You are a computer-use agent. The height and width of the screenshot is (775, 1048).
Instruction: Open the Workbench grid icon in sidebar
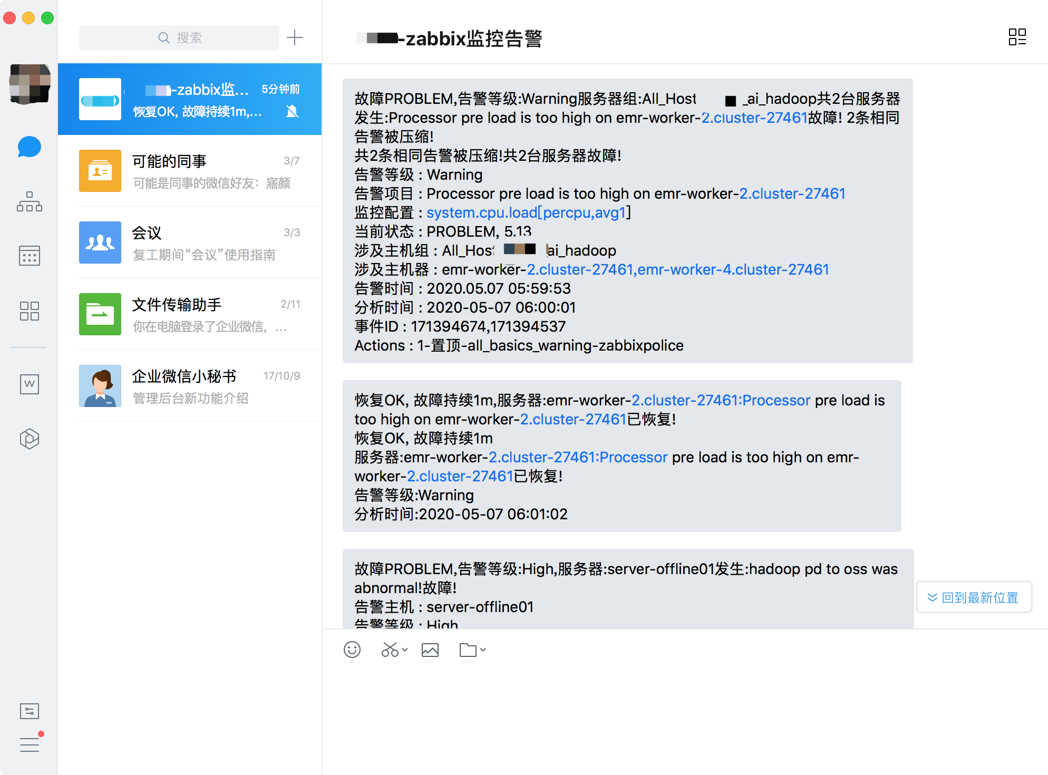[29, 311]
